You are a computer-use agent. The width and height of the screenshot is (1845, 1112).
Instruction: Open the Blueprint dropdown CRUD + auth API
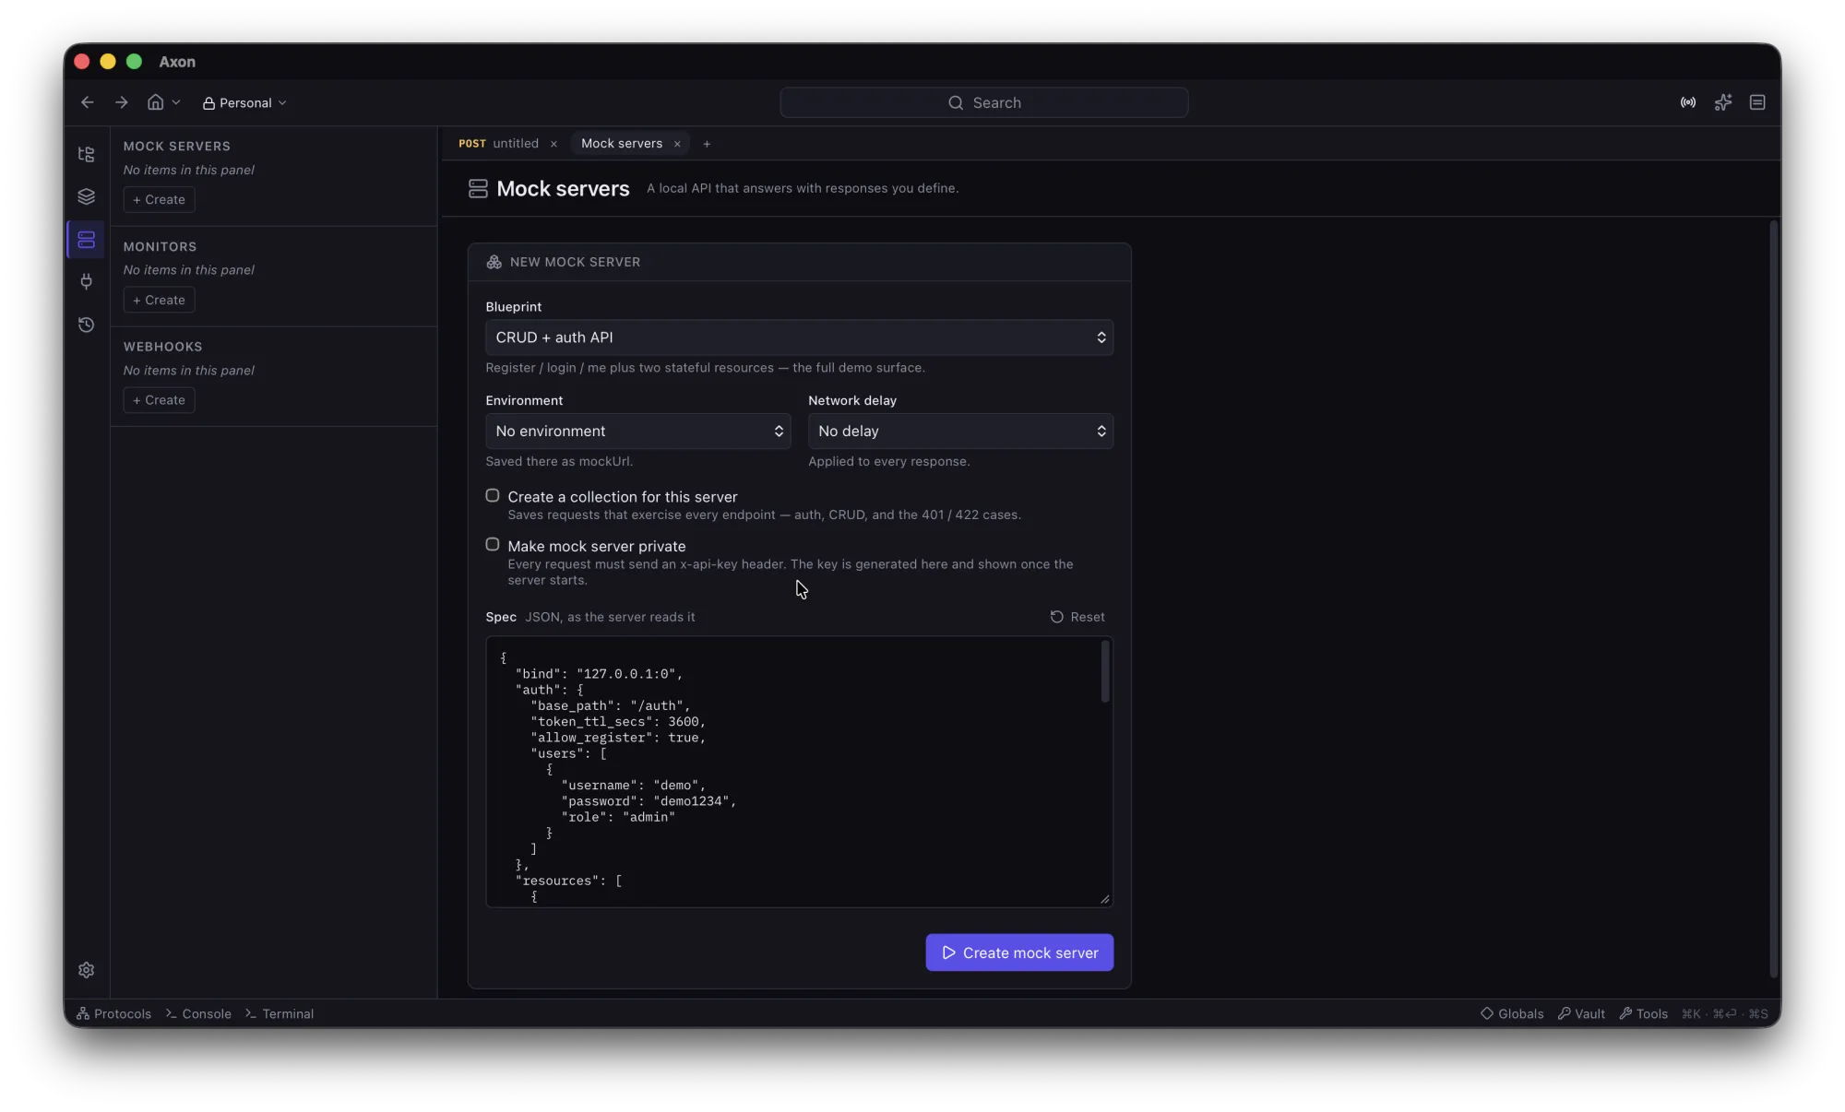click(799, 337)
